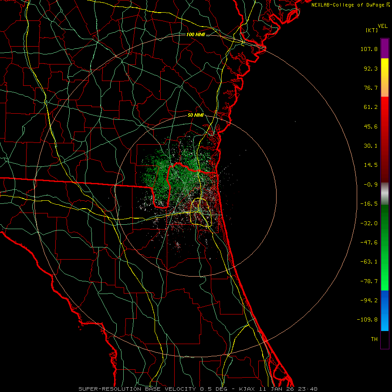Viewport: 392px width, 392px height.
Task: Click the TH legend label
Action: click(x=374, y=339)
